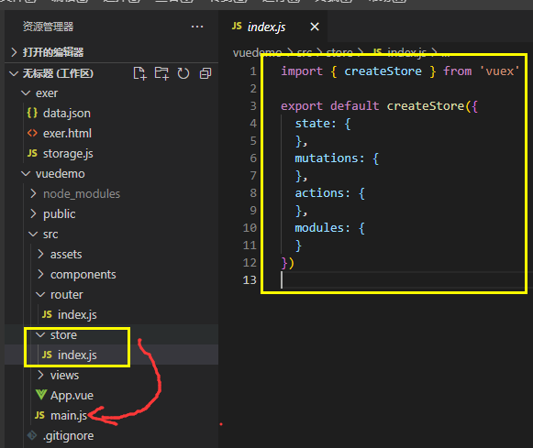The image size is (533, 448).
Task: Click the New Folder icon in explorer
Action: pos(161,73)
